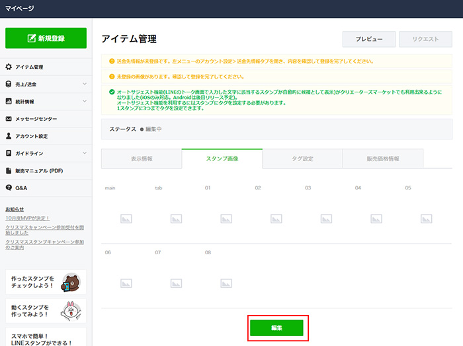Expand the ガイドライン chevron
Image resolution: width=463 pixels, height=346 pixels.
pos(85,153)
